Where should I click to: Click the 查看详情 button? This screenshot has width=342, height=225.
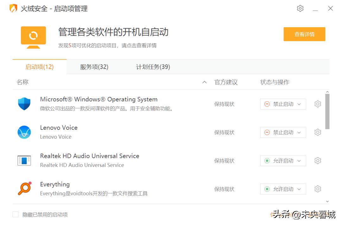coord(304,34)
